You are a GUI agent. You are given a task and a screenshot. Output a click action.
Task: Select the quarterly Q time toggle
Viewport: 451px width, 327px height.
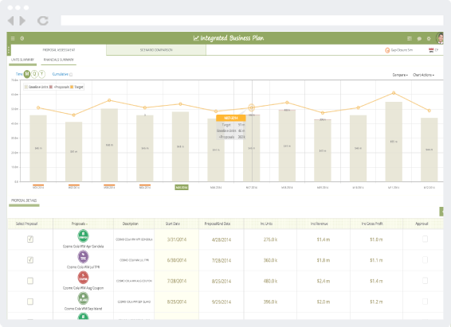pyautogui.click(x=34, y=74)
